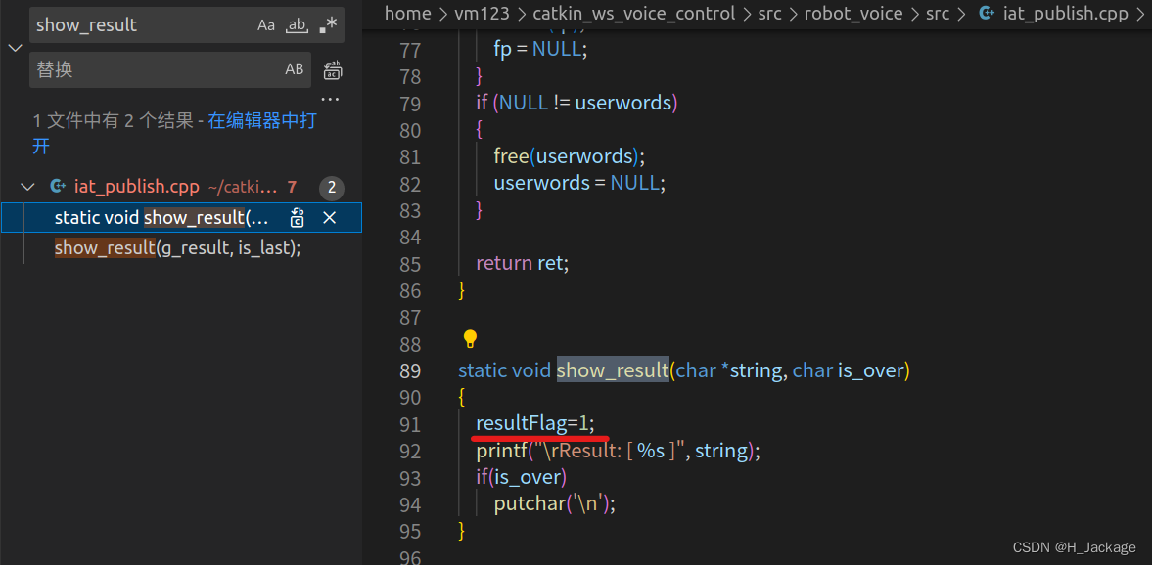Click if (NULL != userwords) line
This screenshot has height=565, width=1152.
(x=576, y=103)
